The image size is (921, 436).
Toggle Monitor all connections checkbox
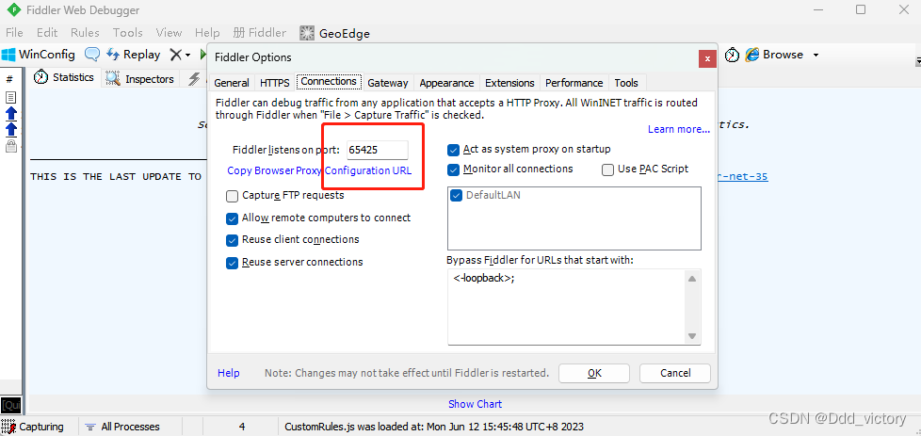pyautogui.click(x=454, y=170)
